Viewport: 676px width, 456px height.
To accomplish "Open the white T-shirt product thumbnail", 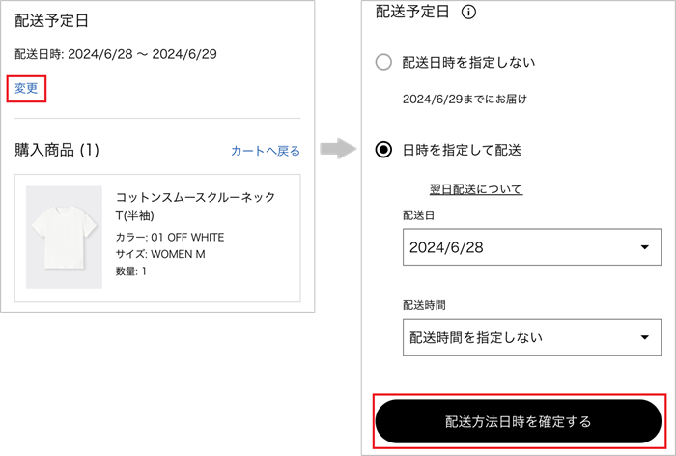I will coord(64,237).
